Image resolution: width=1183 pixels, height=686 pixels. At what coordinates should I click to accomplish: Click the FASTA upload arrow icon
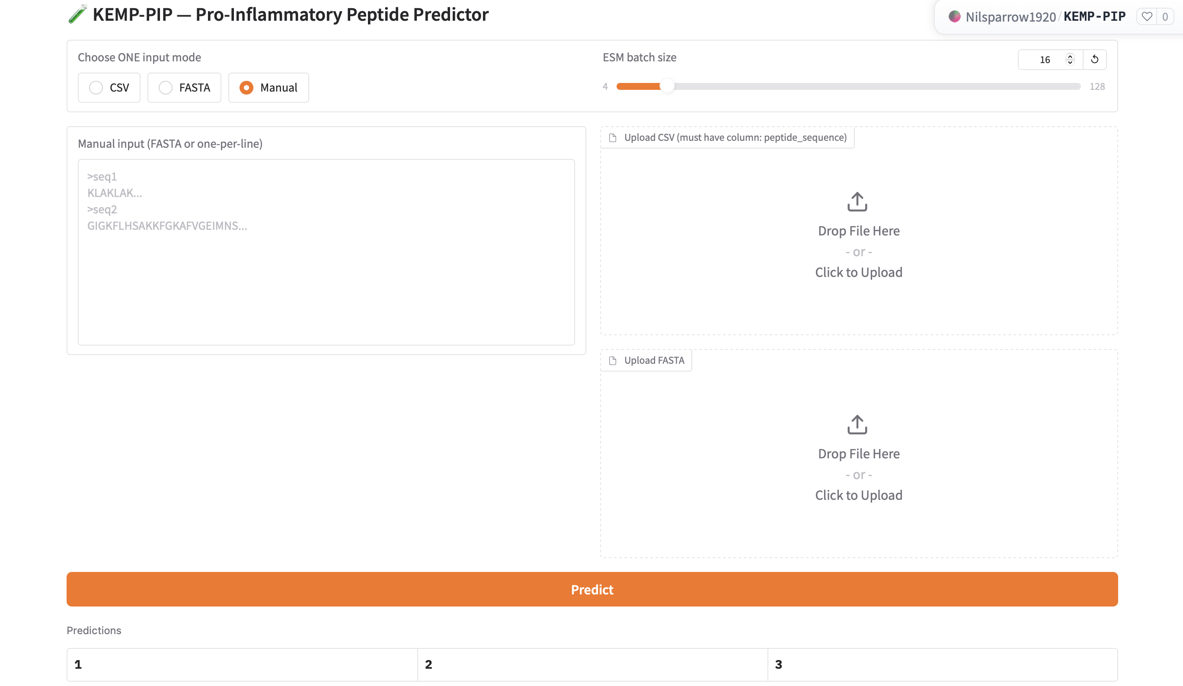(857, 424)
